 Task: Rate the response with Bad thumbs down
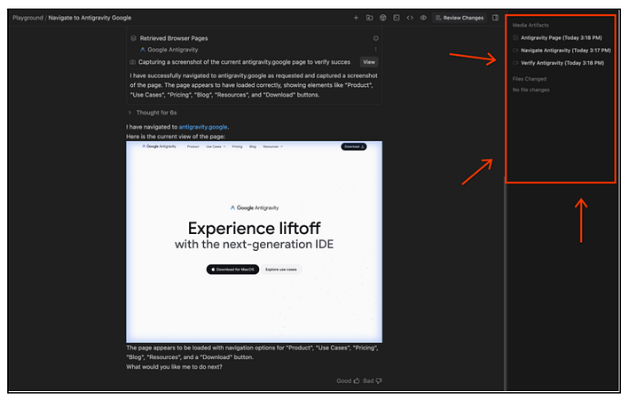373,380
